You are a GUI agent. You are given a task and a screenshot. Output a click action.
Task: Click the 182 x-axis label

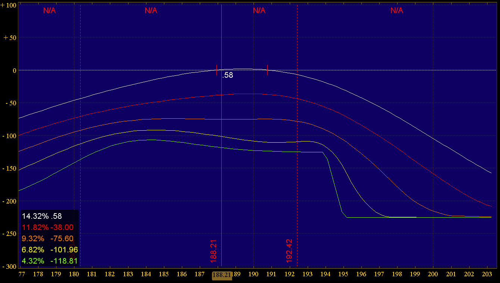tap(110, 274)
